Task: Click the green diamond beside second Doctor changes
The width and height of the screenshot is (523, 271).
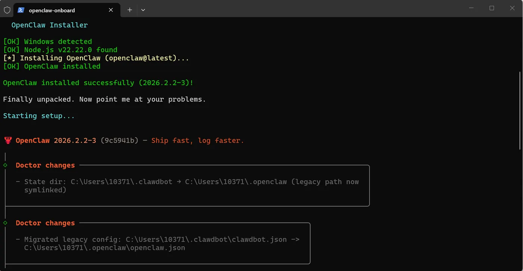Action: [x=5, y=223]
